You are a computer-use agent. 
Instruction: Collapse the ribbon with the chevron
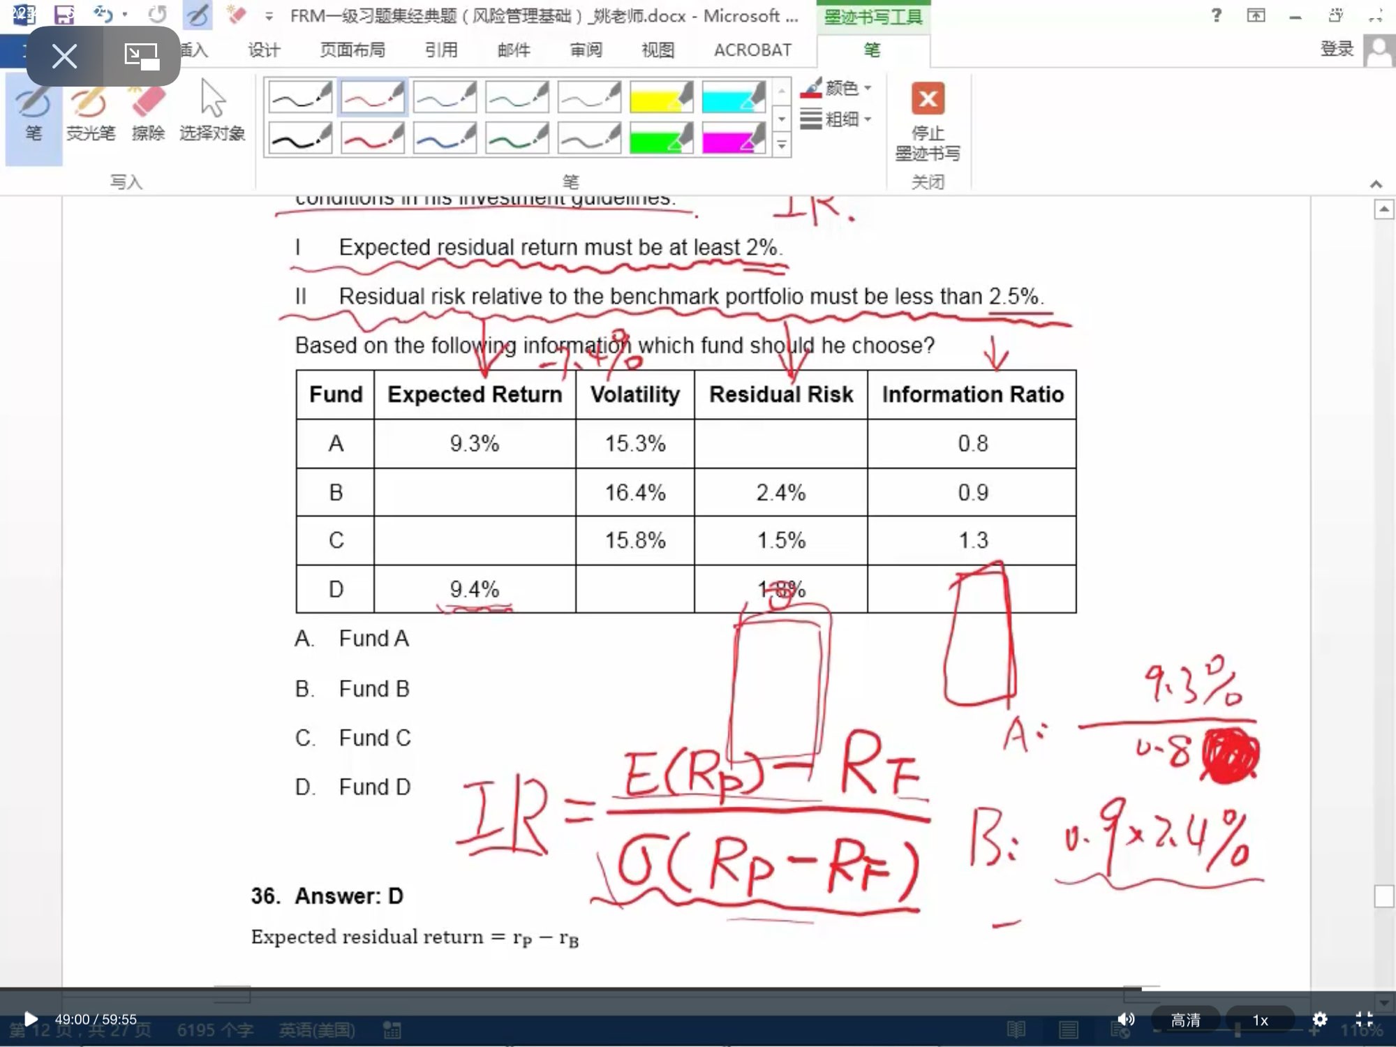pyautogui.click(x=1376, y=184)
